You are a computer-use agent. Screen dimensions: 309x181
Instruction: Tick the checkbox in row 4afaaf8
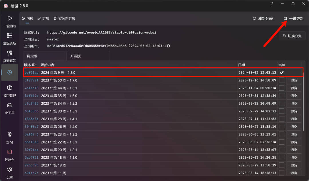point(282,88)
